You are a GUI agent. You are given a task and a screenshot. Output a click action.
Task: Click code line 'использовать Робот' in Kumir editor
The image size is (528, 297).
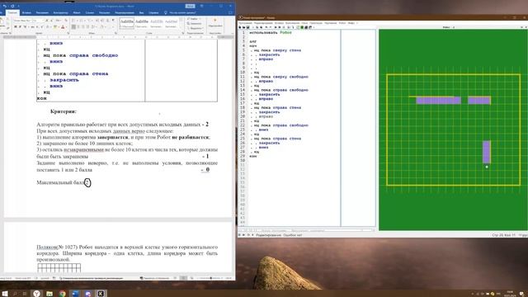[x=271, y=33]
